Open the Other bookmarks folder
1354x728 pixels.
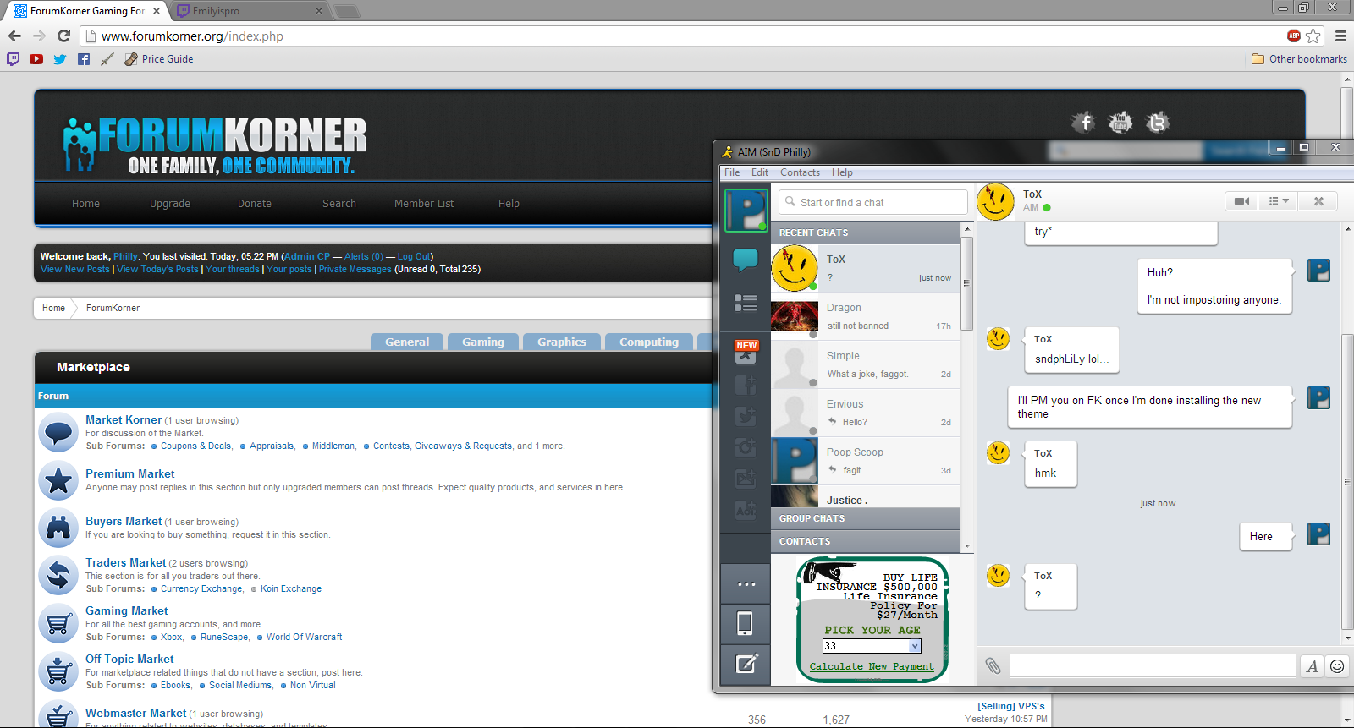pos(1299,59)
